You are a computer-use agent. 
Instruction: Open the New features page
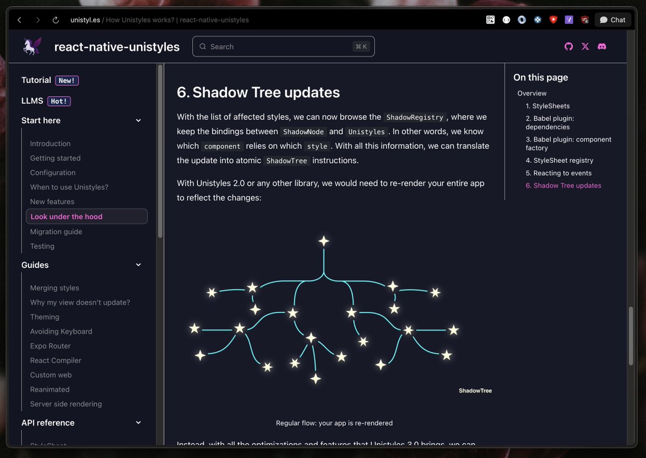point(52,202)
